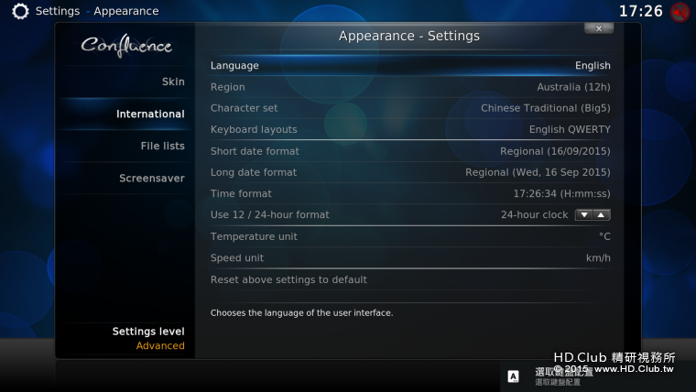Change Character set Chinese Traditional (Big5)
Viewport: 696px width, 392px height.
click(410, 108)
